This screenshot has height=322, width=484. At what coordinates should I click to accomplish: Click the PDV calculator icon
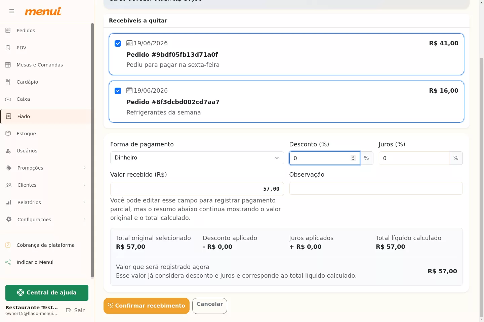click(x=8, y=48)
